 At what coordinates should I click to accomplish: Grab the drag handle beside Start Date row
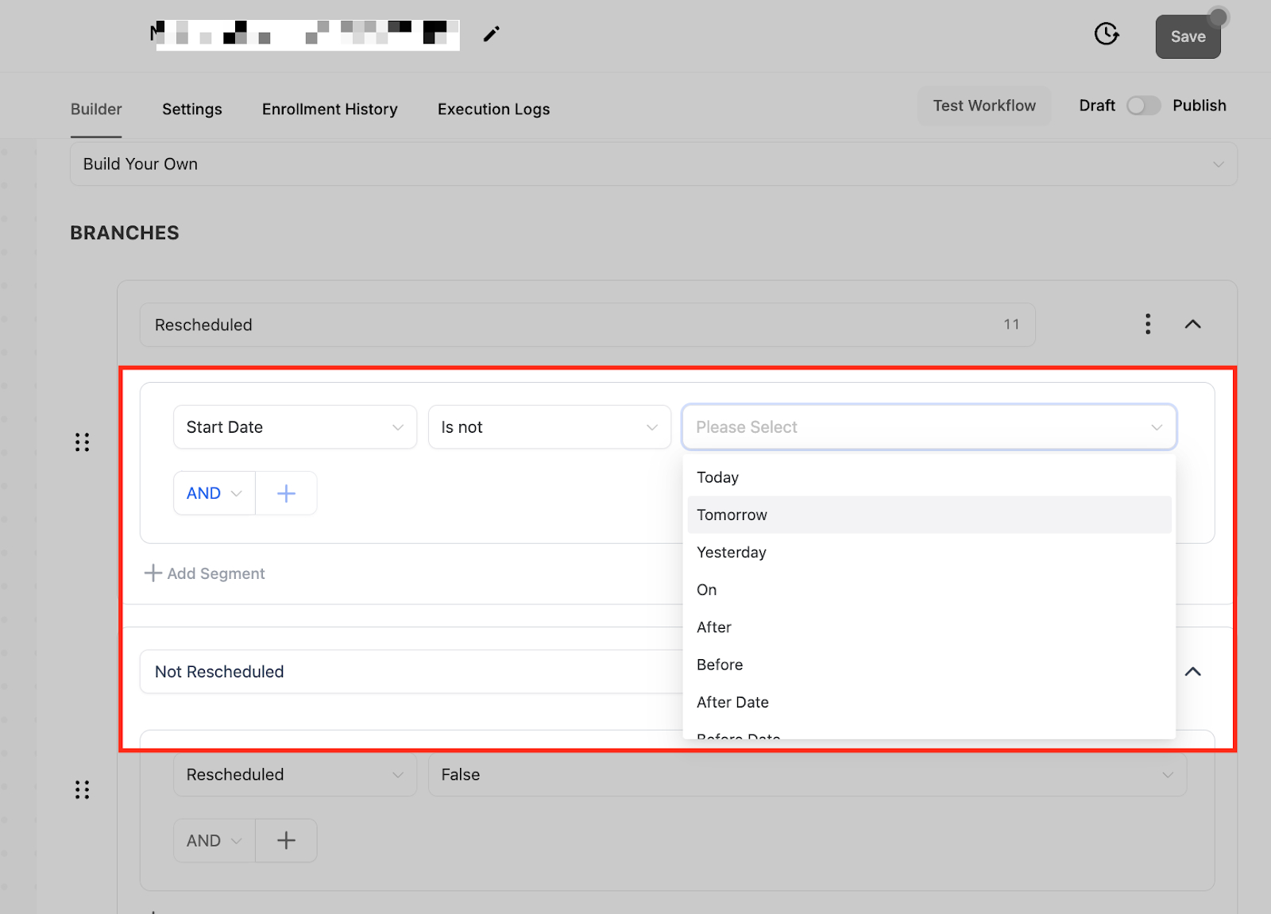tap(82, 442)
